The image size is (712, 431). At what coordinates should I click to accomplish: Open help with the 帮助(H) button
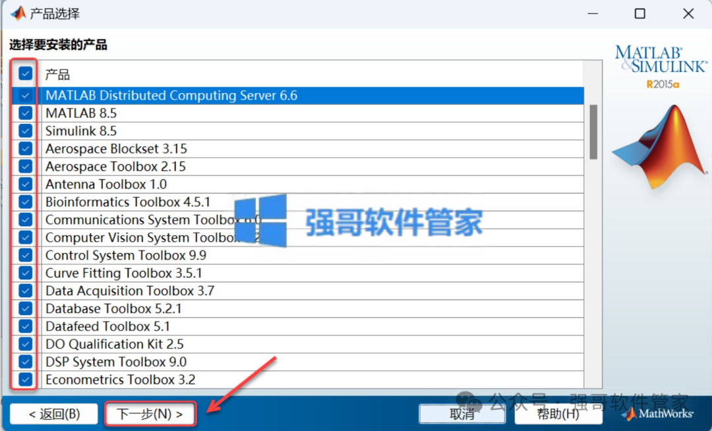(x=558, y=414)
